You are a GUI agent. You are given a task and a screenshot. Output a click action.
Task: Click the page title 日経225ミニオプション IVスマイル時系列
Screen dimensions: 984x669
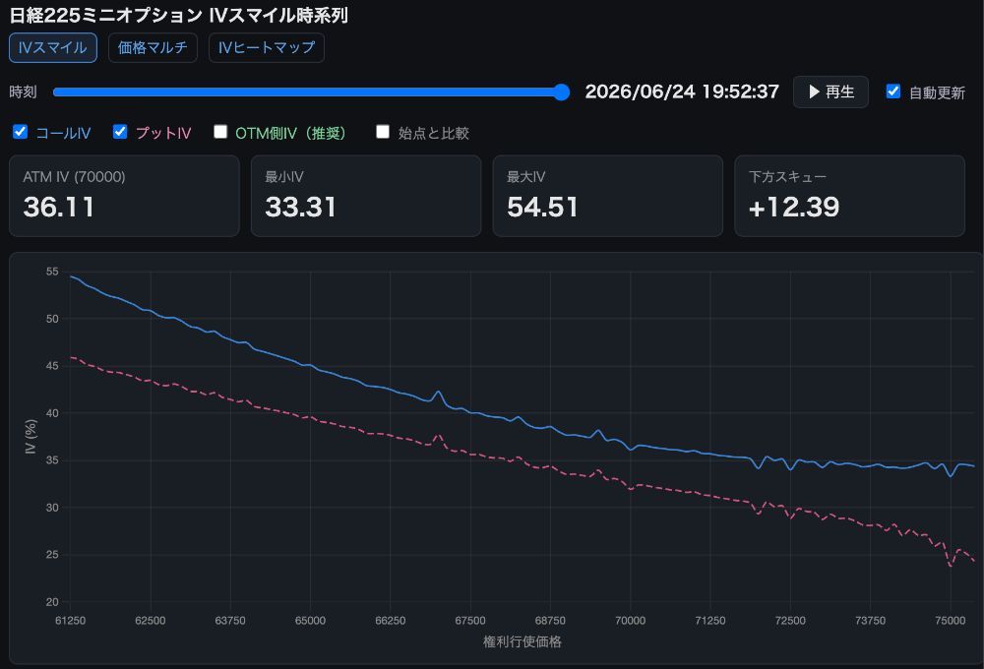[179, 15]
